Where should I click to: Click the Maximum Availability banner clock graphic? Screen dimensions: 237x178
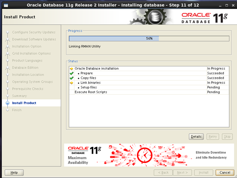[x=145, y=155]
